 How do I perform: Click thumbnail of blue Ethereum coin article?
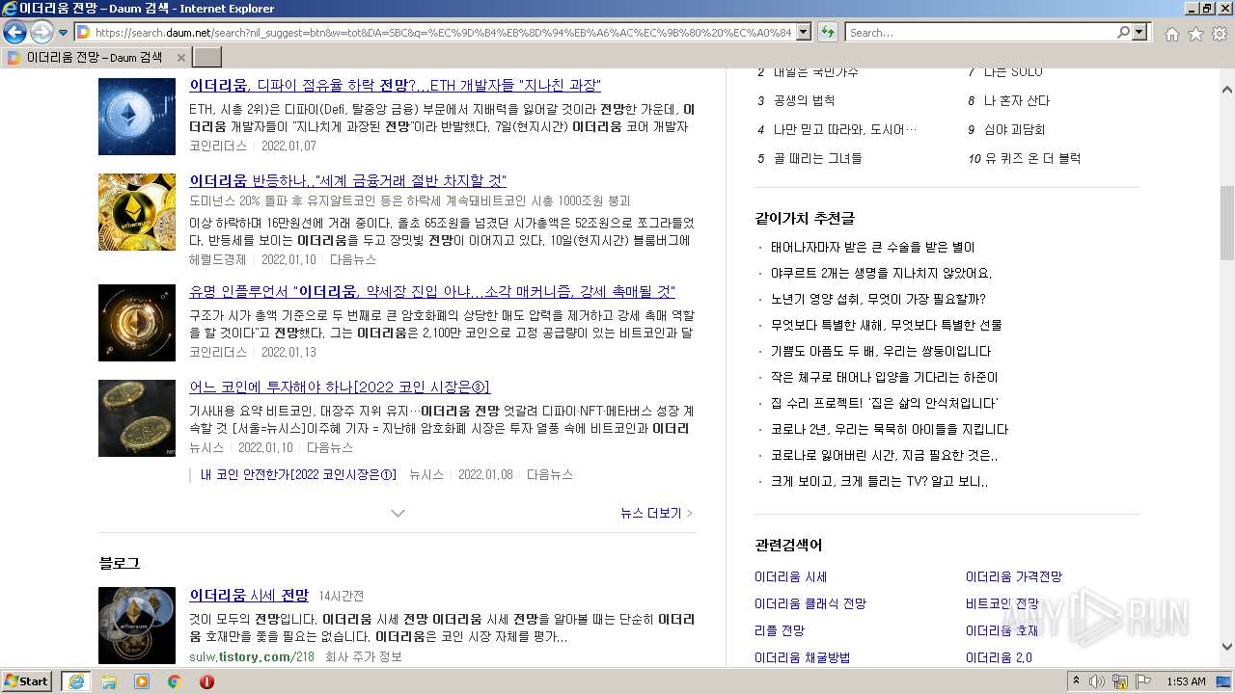(137, 116)
